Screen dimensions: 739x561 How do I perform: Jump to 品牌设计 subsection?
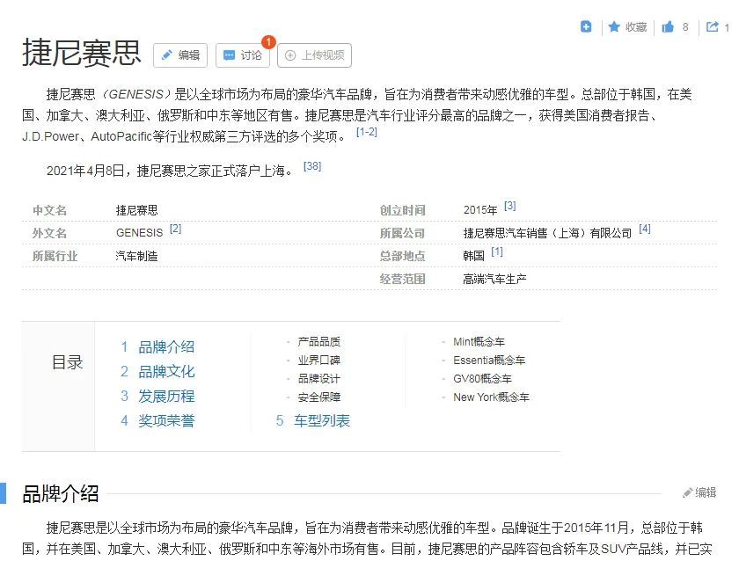pyautogui.click(x=319, y=379)
